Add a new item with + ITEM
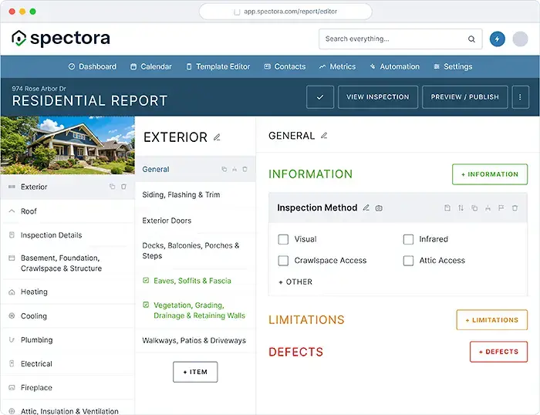Screen dimensions: 540x415 (x=195, y=372)
